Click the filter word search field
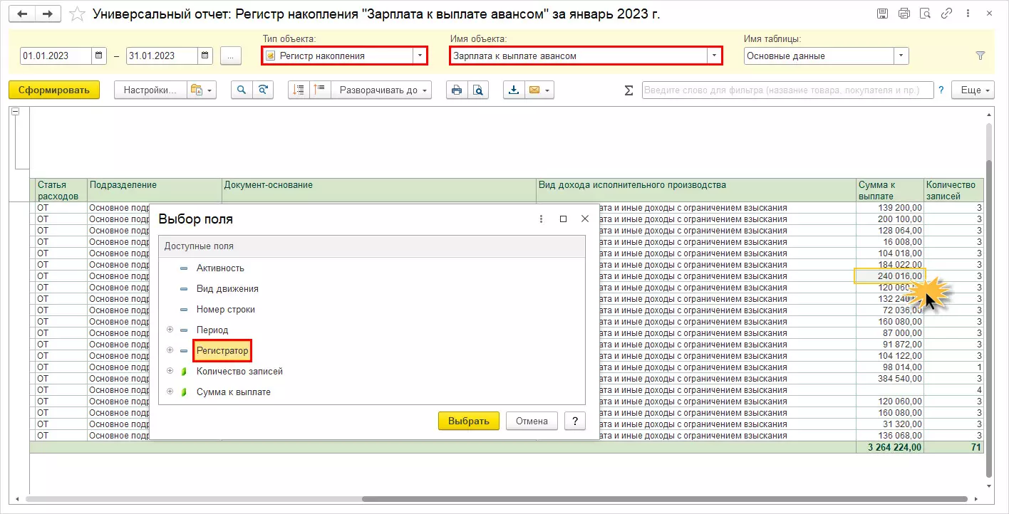 pos(788,90)
